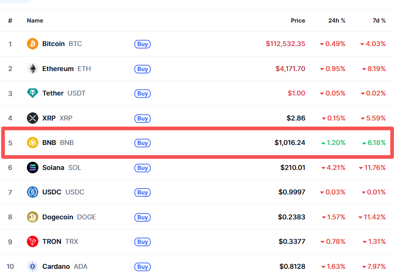
Task: Click the Cardano coin logo icon
Action: tap(33, 266)
